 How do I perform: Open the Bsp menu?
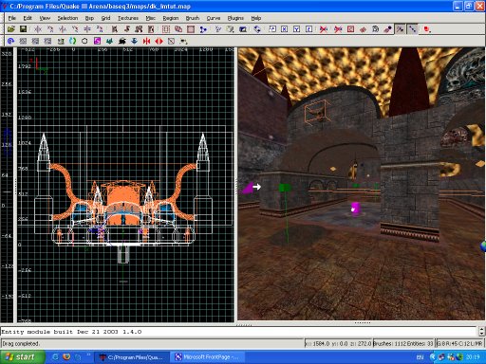pos(89,18)
